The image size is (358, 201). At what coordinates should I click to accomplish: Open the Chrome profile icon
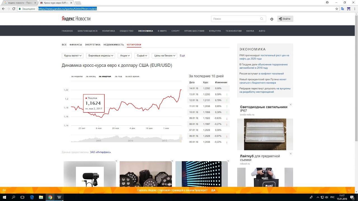(327, 2)
